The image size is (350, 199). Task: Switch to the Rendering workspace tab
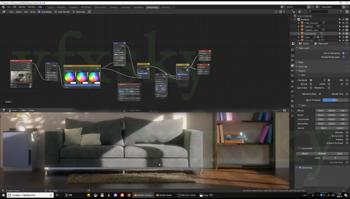[x=139, y=7]
